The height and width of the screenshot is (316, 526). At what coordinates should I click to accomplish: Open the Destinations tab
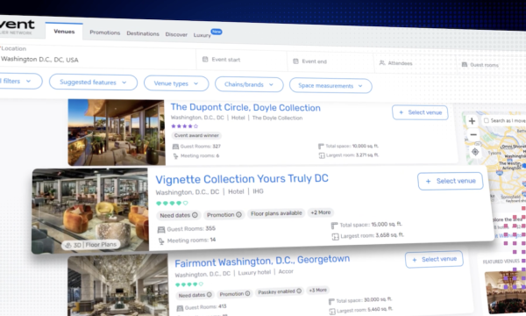[x=143, y=33]
